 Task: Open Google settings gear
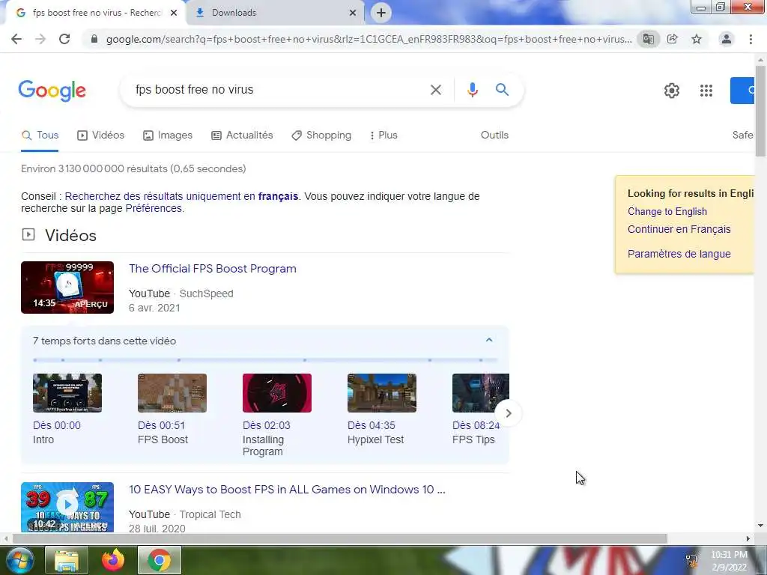pos(672,91)
